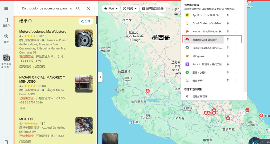Image resolution: width=270 pixels, height=144 pixels.
Task: Open more options for Hunter
Action: pyautogui.click(x=236, y=32)
